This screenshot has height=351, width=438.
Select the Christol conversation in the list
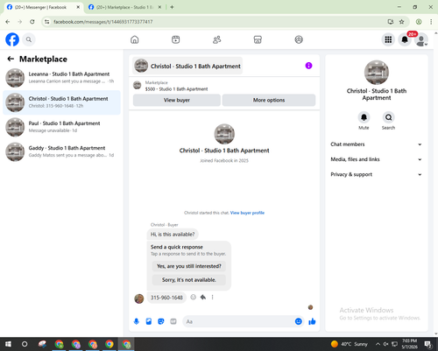[61, 102]
